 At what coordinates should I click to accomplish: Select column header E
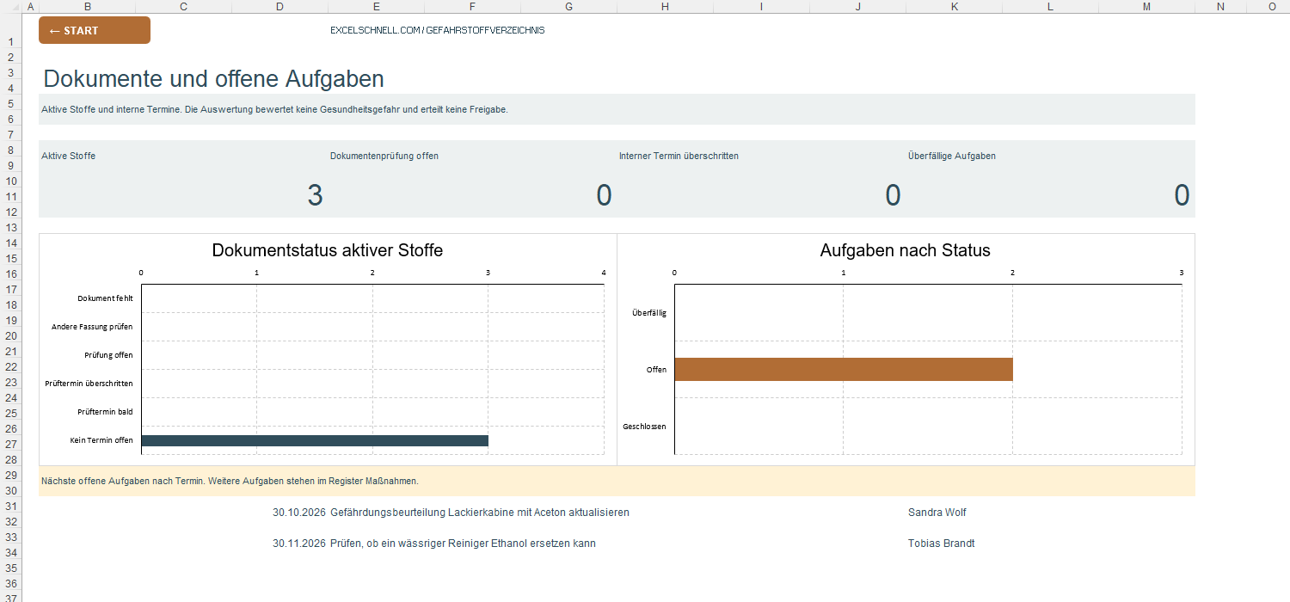377,6
